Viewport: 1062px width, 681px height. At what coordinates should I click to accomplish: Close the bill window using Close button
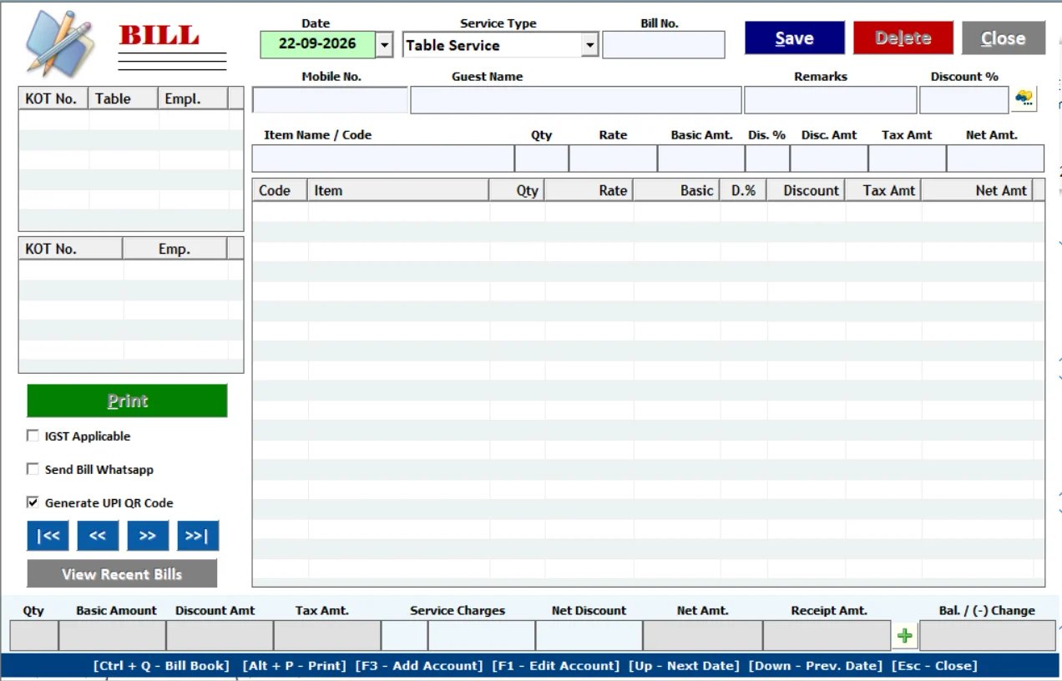tap(1003, 38)
